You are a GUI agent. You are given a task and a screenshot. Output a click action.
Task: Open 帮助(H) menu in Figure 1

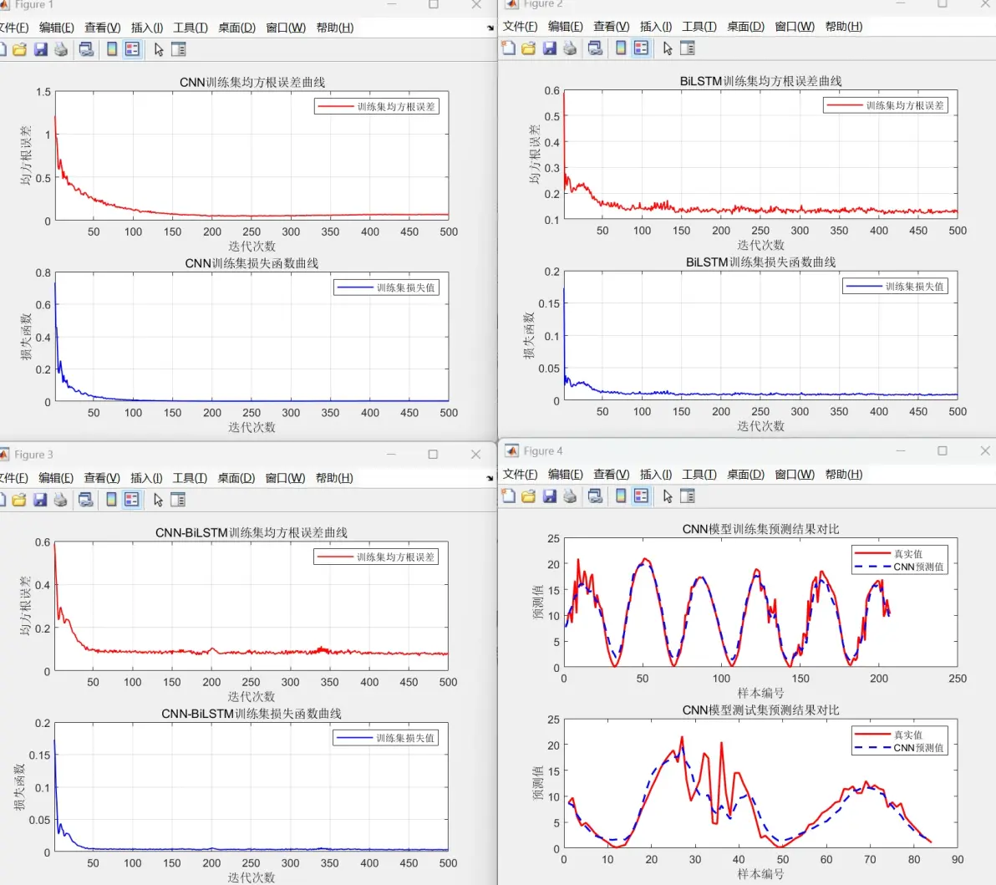click(335, 28)
